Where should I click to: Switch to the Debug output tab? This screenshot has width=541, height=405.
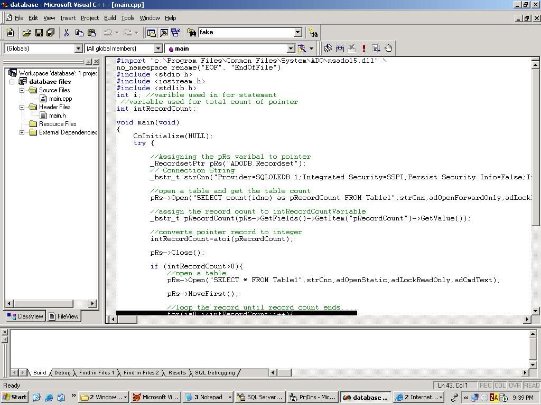coord(62,373)
